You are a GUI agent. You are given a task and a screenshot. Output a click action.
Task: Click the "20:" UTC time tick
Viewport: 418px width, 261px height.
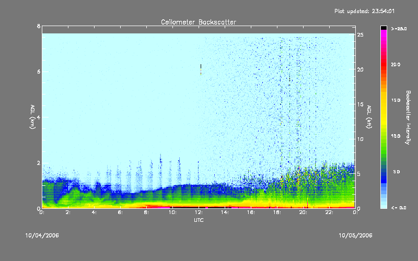[x=303, y=212]
